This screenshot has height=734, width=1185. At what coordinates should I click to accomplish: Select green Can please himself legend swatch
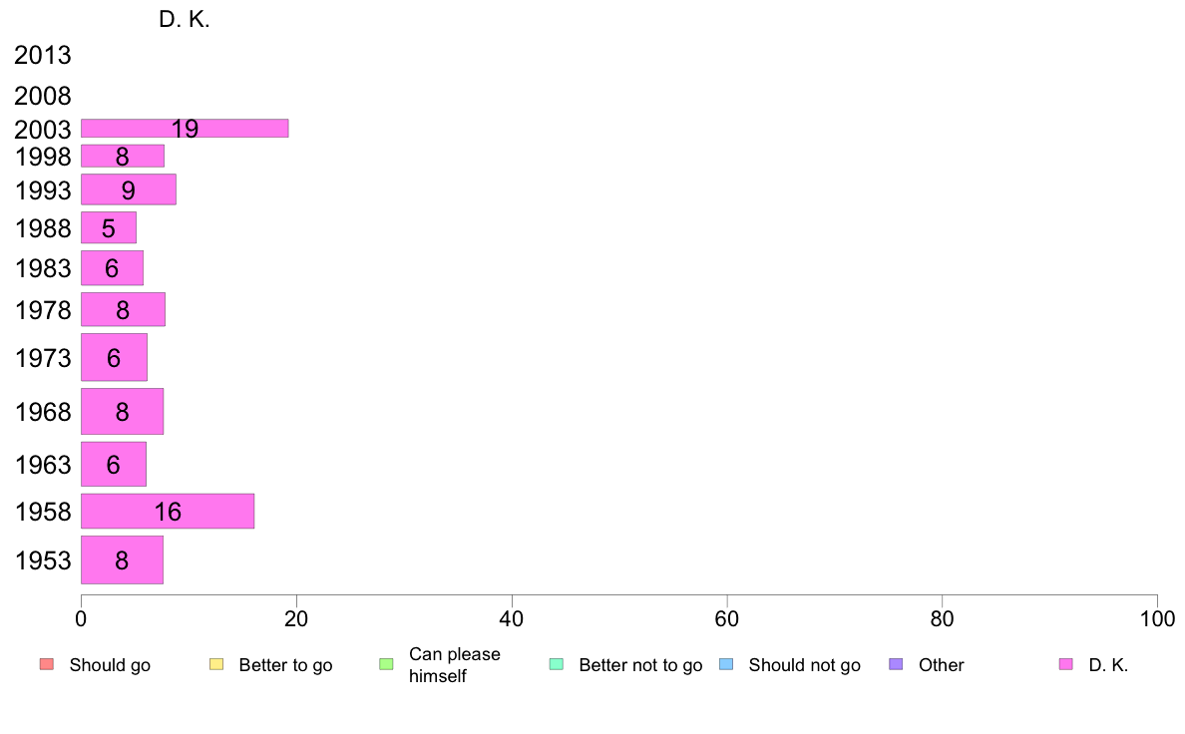[x=386, y=664]
